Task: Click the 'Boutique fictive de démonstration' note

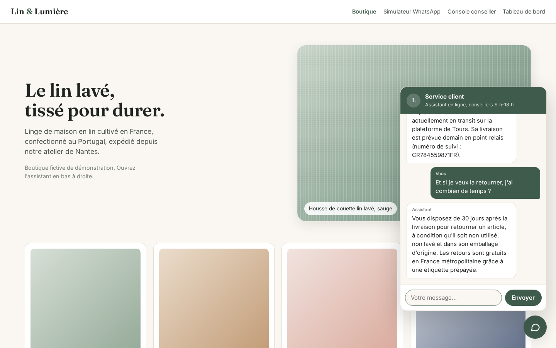Action: coord(80,172)
